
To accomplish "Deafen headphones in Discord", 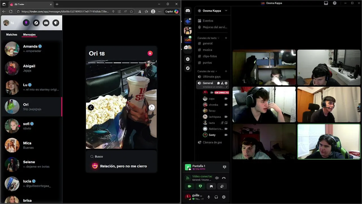I will click(216, 197).
